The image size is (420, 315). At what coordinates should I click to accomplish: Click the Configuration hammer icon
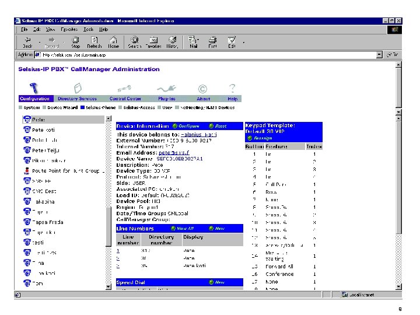click(x=34, y=88)
